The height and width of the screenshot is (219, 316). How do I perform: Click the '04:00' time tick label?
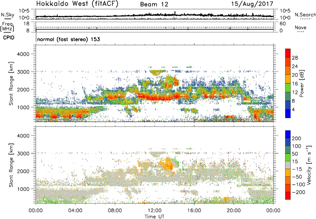point(75,211)
